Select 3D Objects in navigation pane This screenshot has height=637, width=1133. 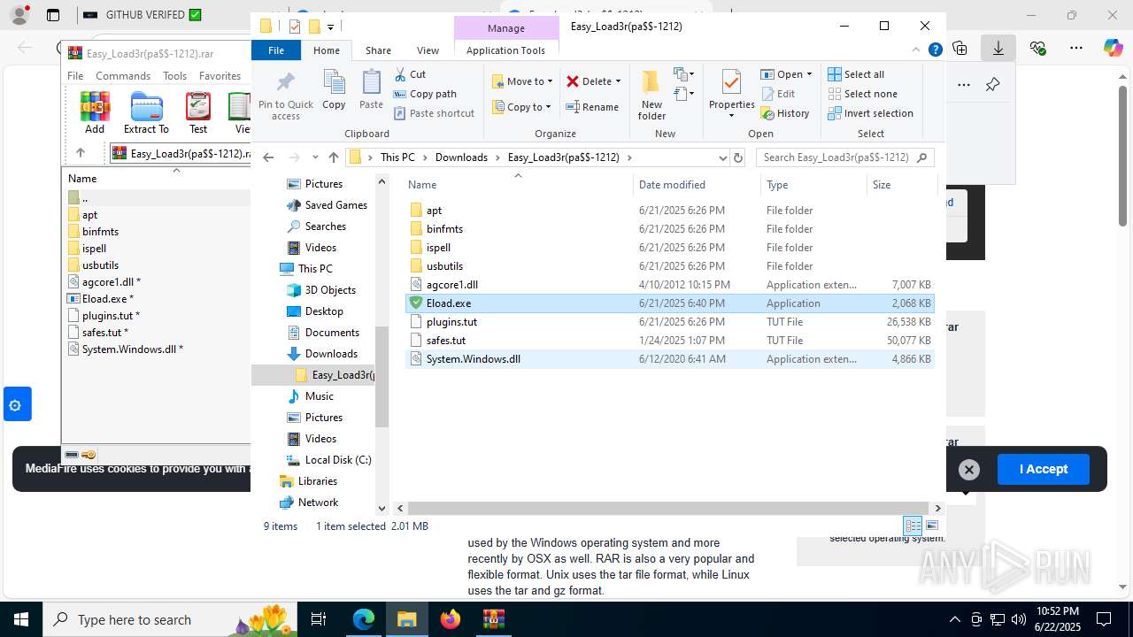click(330, 290)
